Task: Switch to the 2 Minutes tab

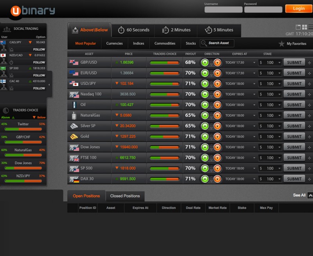Action: click(176, 30)
